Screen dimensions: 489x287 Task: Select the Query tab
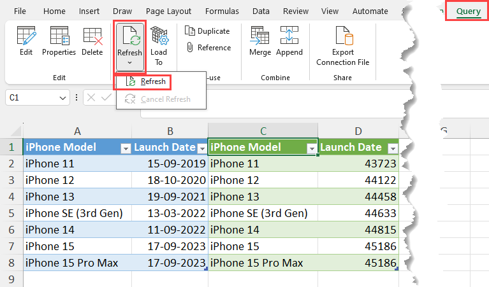(469, 11)
